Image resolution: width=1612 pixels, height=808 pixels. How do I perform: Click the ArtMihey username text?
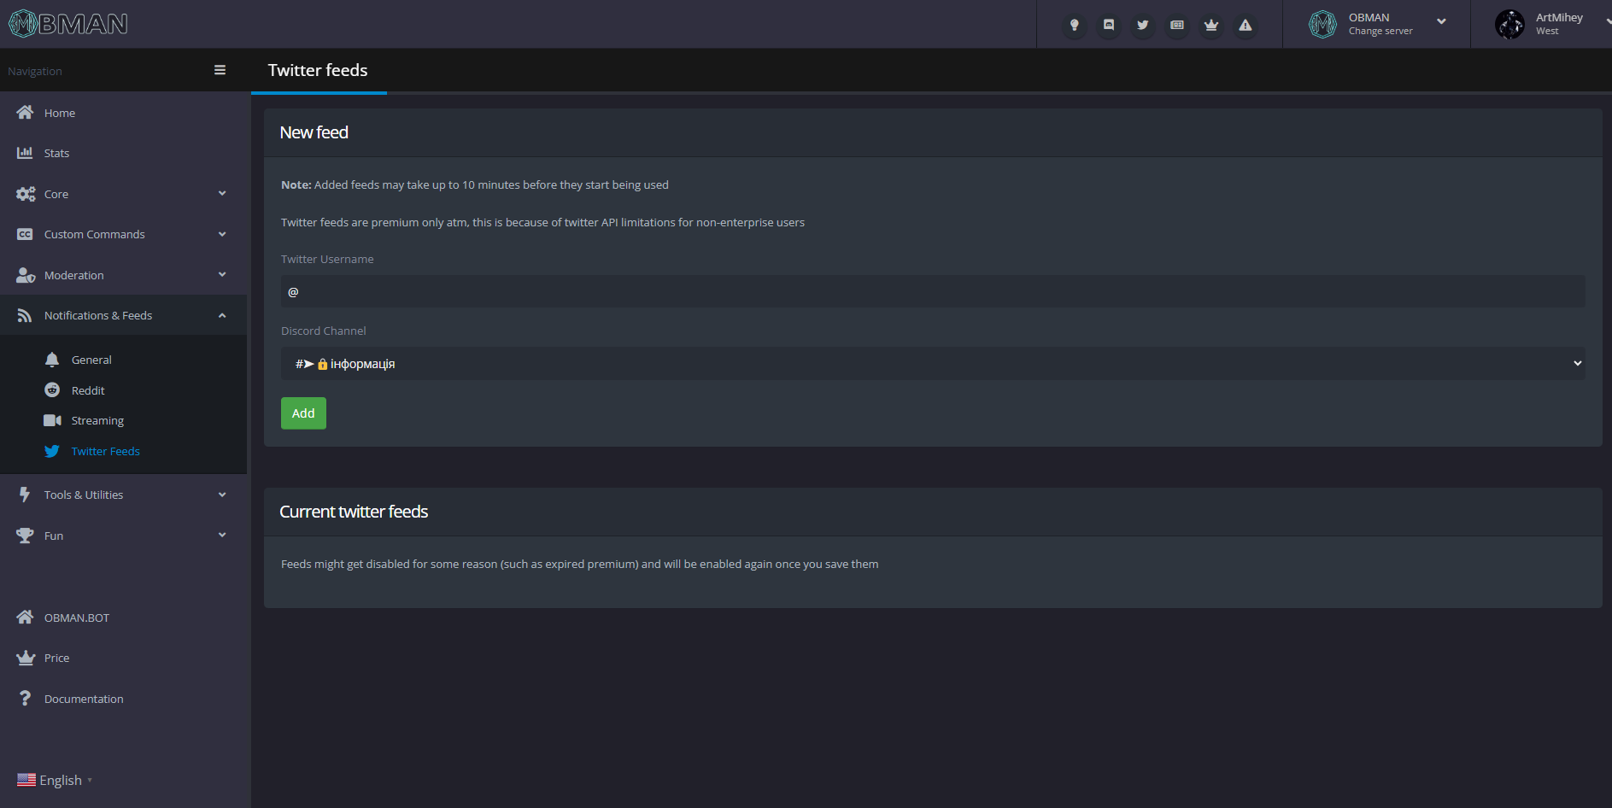(1559, 17)
